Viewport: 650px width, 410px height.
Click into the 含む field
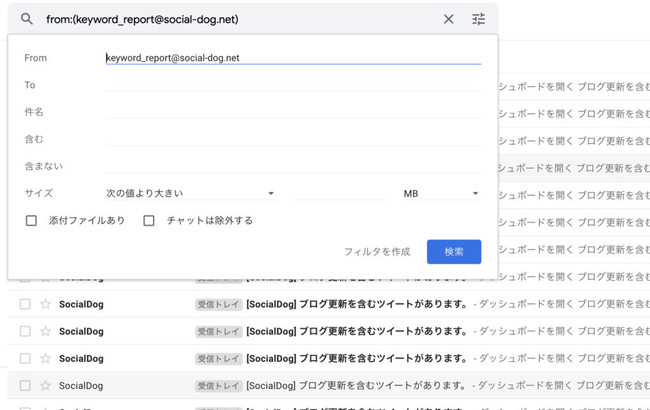click(x=293, y=139)
